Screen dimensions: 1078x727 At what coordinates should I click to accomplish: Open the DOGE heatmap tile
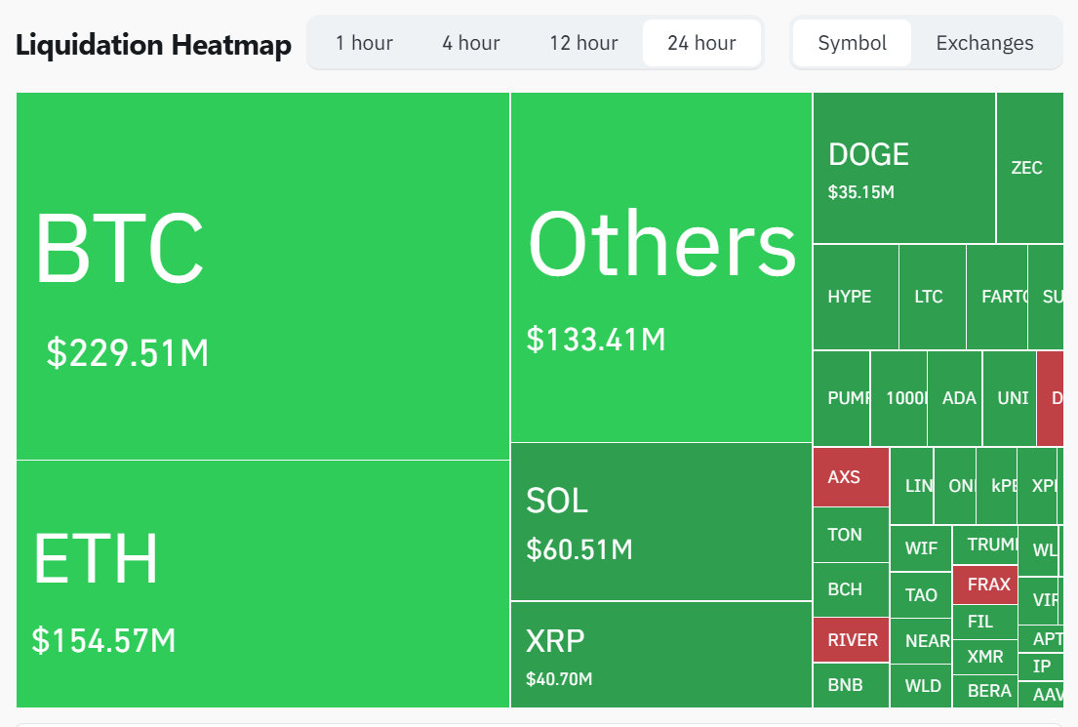903,168
